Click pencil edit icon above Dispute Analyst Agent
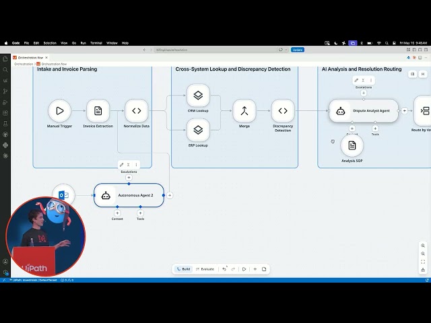Viewport: 431px width, 323px height. pyautogui.click(x=356, y=80)
